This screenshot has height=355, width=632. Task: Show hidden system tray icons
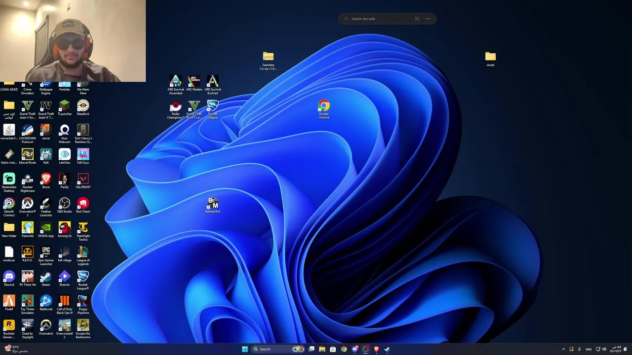563,349
